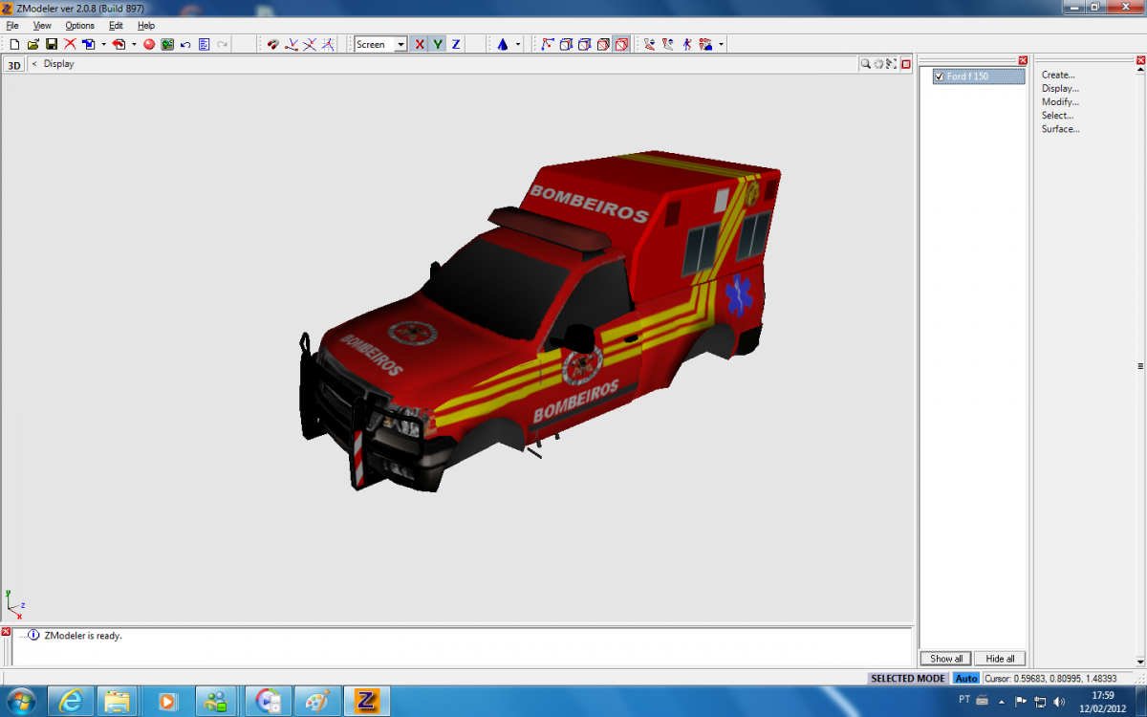Click the Save floppy disk icon
Viewport: 1147px width, 717px height.
[52, 44]
